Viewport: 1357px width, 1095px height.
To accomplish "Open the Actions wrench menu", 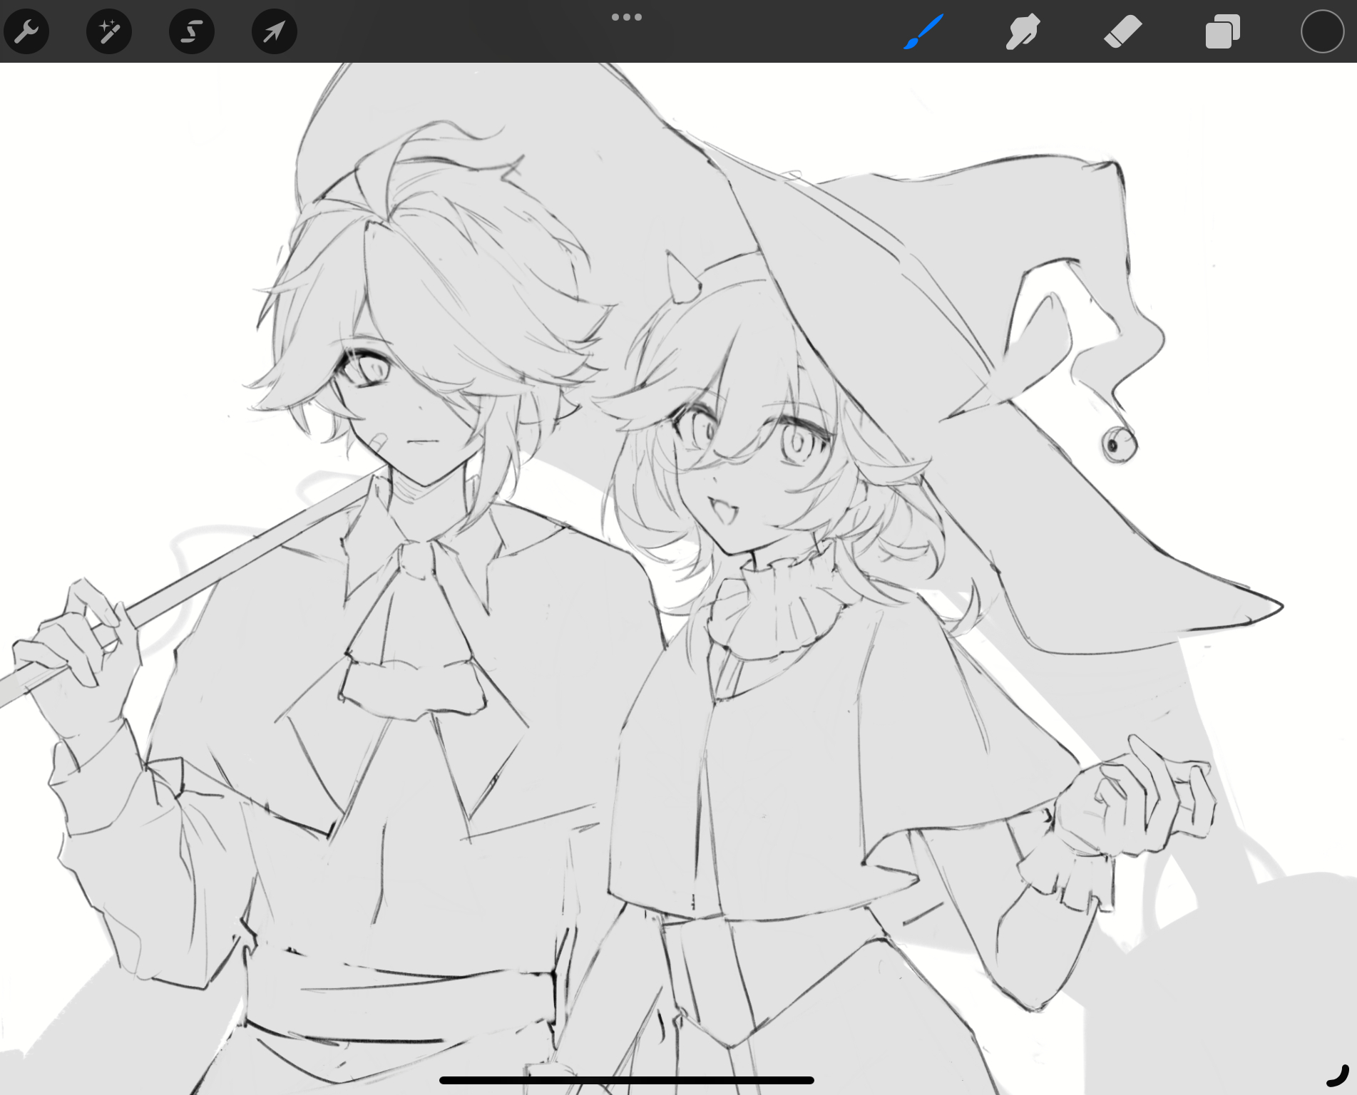I will point(26,32).
